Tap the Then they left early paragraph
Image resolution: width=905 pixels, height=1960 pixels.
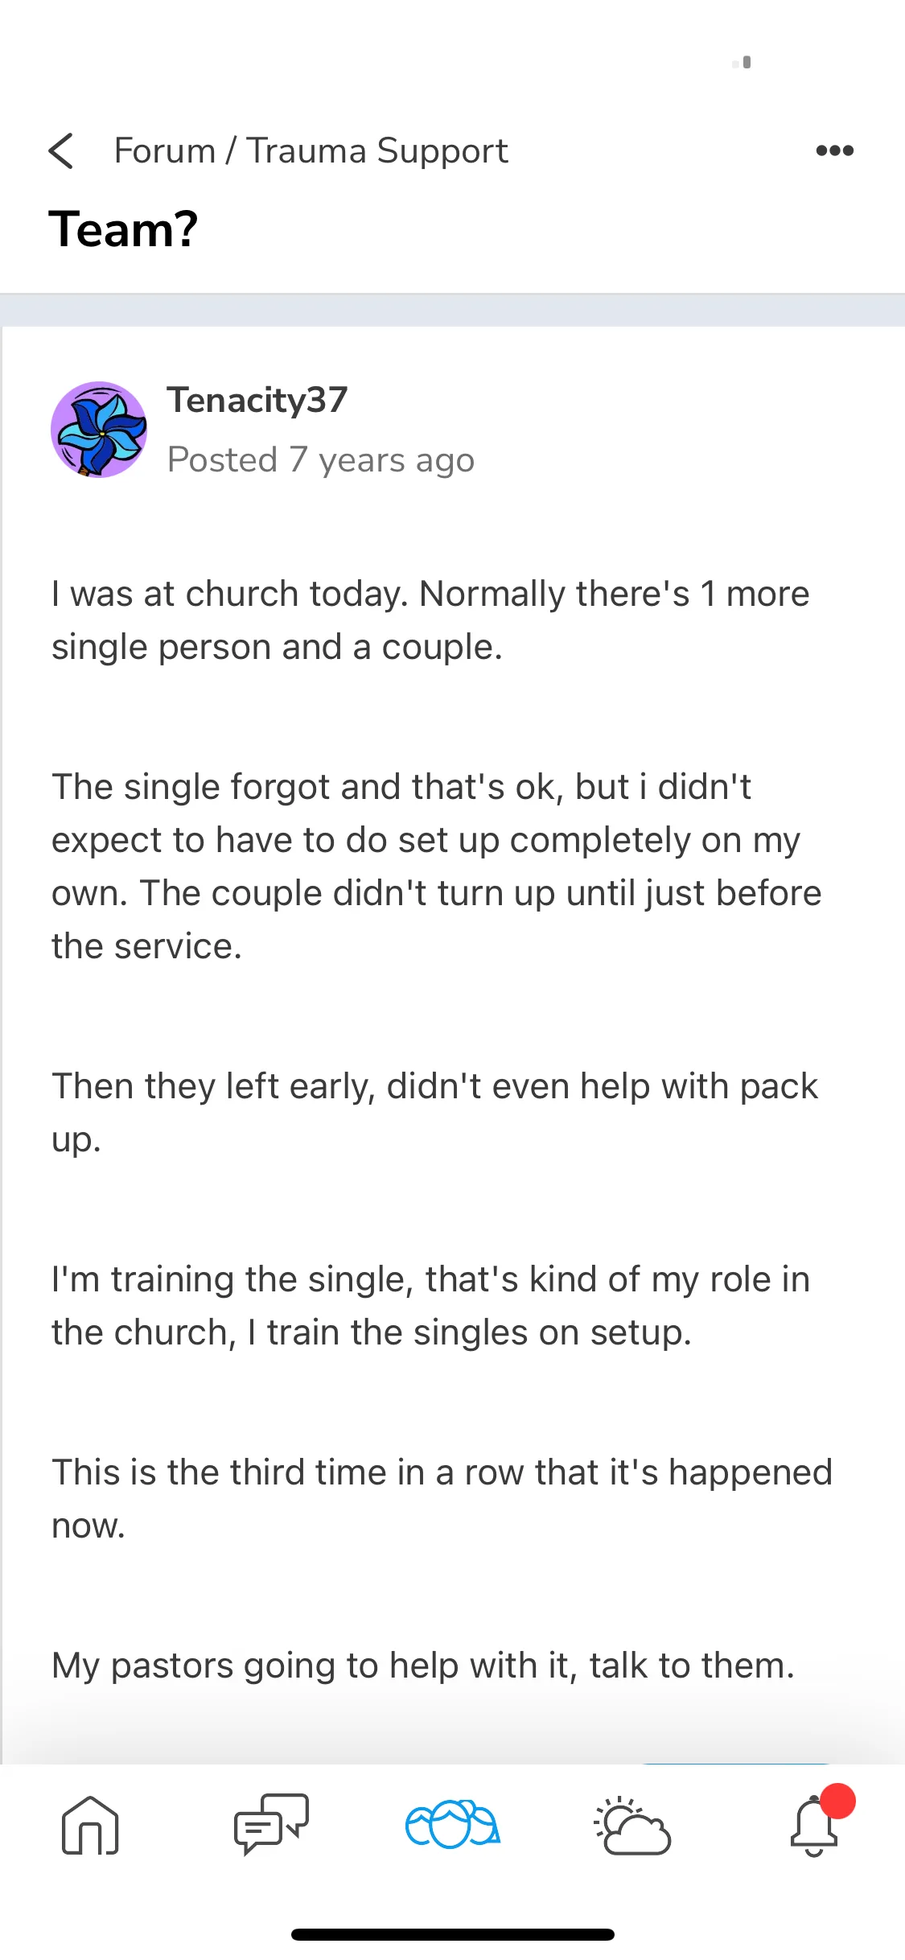click(x=435, y=1113)
